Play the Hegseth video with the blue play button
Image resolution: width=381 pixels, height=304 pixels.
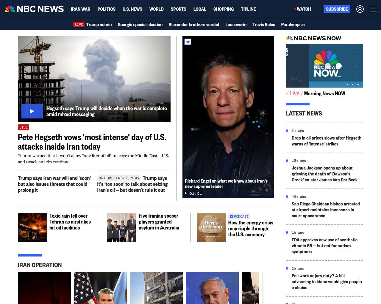click(32, 111)
